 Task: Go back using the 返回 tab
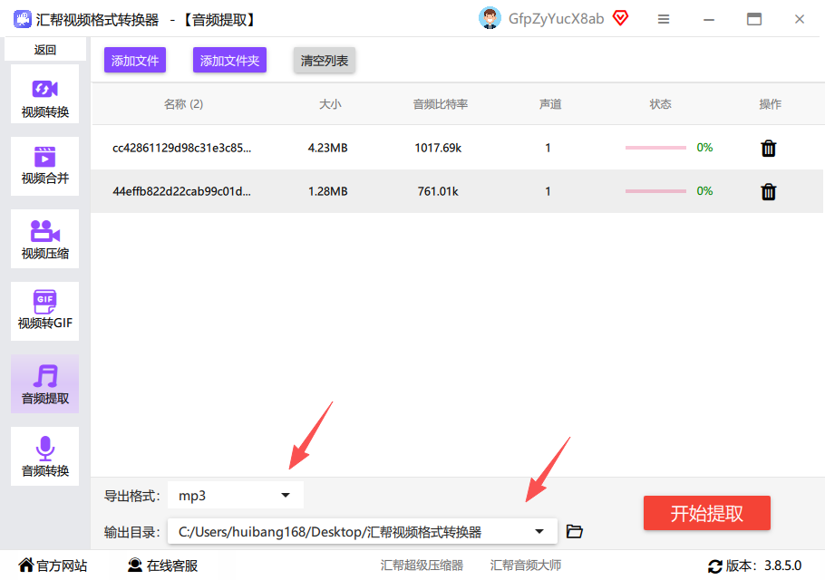point(44,50)
